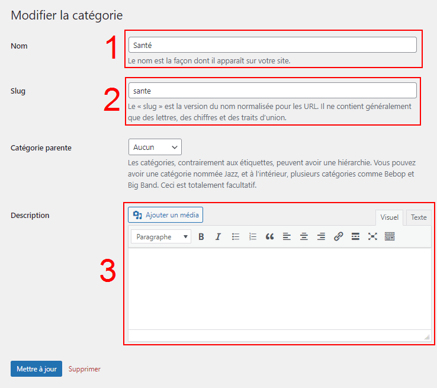
Task: Insert a numbered list
Action: (253, 236)
